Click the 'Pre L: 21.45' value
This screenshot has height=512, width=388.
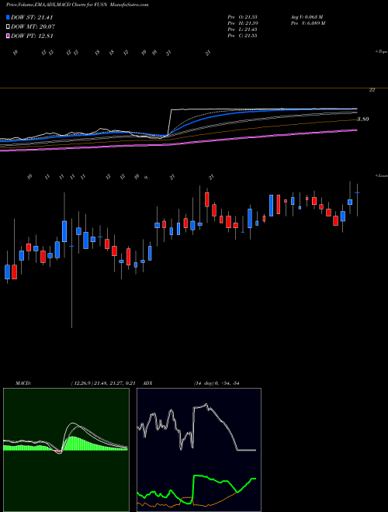coord(242,29)
